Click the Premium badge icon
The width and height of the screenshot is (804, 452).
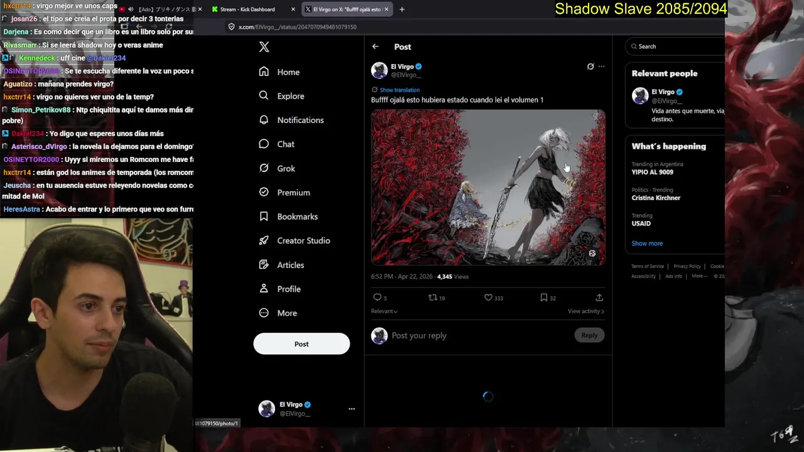(264, 192)
